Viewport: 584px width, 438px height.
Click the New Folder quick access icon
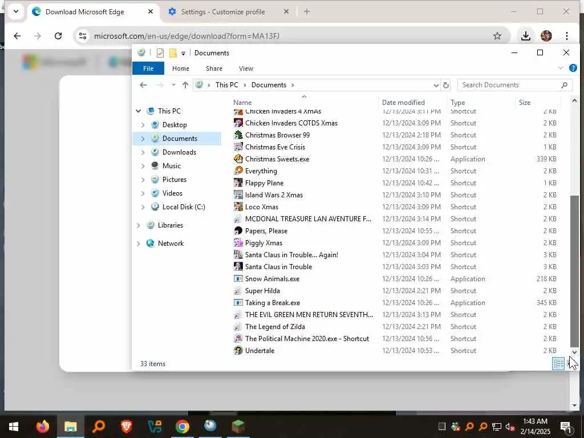point(173,53)
